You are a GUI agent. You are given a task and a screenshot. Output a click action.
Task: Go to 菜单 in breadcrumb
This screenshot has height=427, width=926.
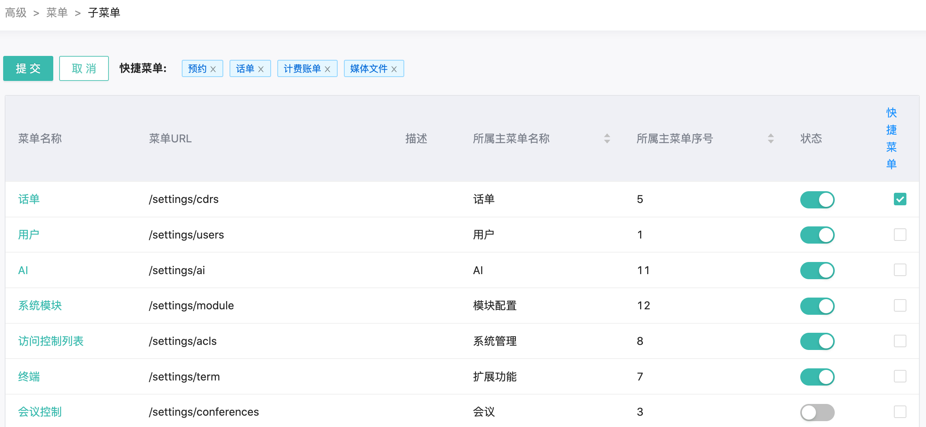[x=57, y=13]
